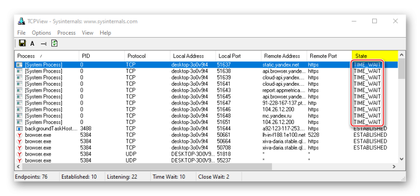Sort by the Local Port column header
The height and width of the screenshot is (196, 420).
pos(238,56)
